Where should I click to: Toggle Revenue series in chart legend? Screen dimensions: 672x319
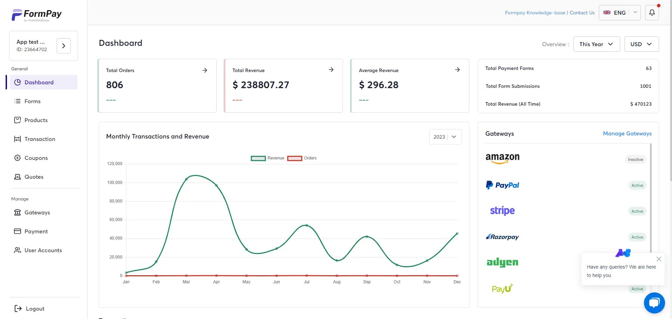click(x=268, y=158)
